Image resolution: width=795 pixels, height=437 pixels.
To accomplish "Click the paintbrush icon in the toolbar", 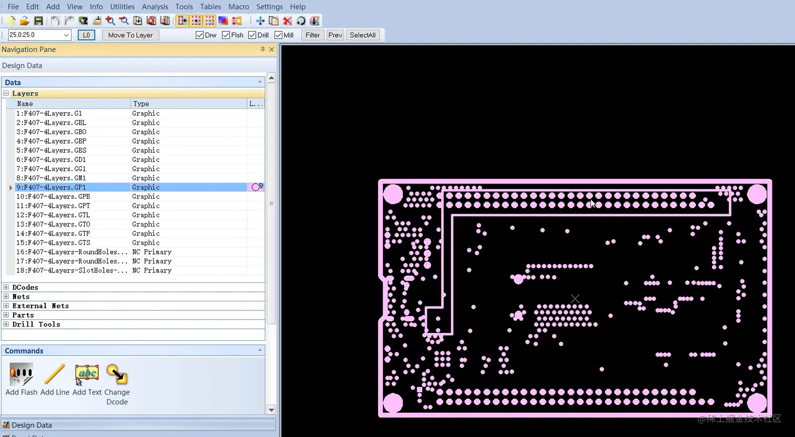I will pyautogui.click(x=97, y=21).
